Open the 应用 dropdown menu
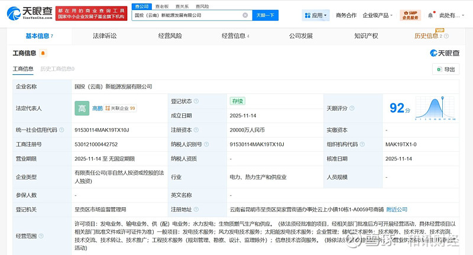This screenshot has width=473, height=255. click(x=315, y=15)
